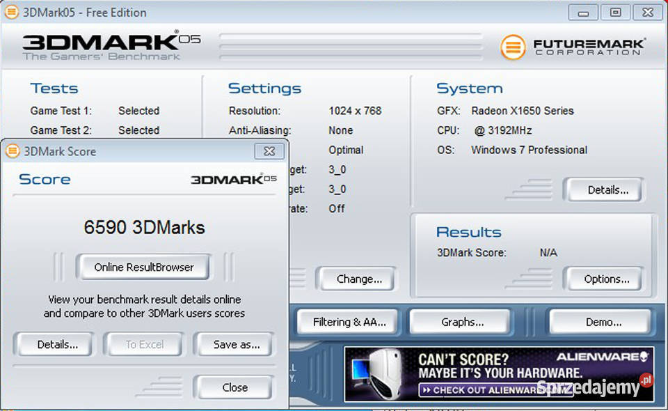Click the 3DMark Score dialog title icon

pos(13,151)
